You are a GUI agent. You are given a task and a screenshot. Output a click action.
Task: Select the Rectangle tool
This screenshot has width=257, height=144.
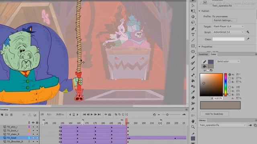point(193,46)
